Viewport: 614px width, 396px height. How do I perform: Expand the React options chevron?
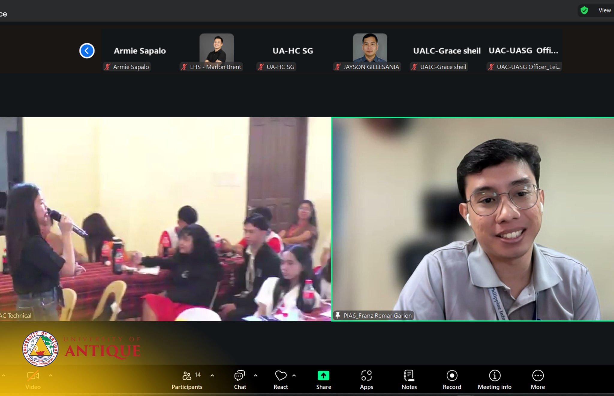pyautogui.click(x=294, y=375)
